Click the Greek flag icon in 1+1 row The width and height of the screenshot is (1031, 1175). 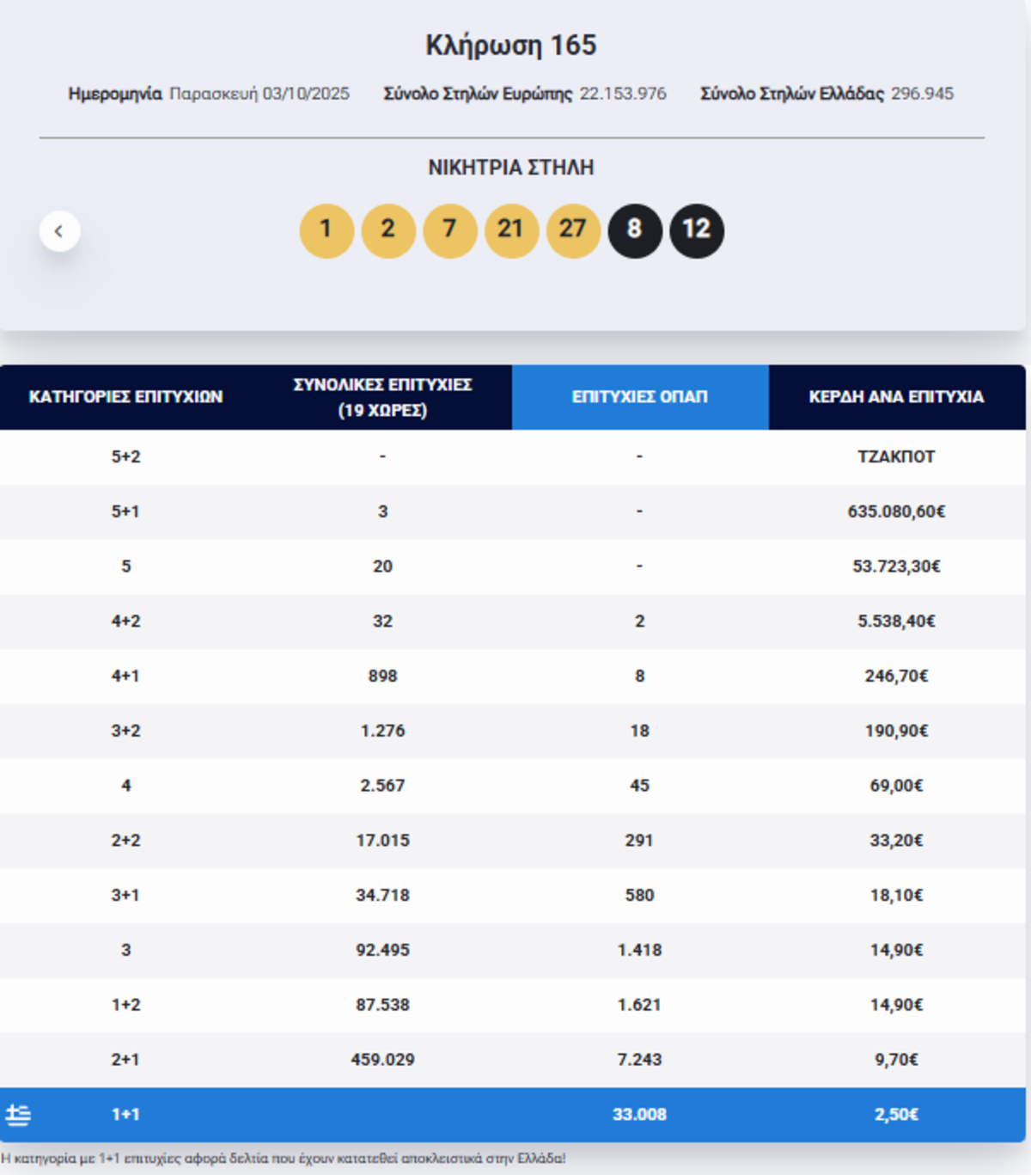pyautogui.click(x=18, y=1115)
